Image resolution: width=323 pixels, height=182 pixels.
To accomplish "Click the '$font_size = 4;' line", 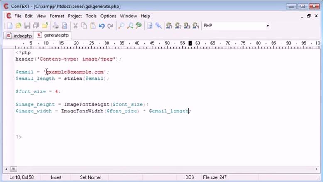I will click(x=38, y=91).
